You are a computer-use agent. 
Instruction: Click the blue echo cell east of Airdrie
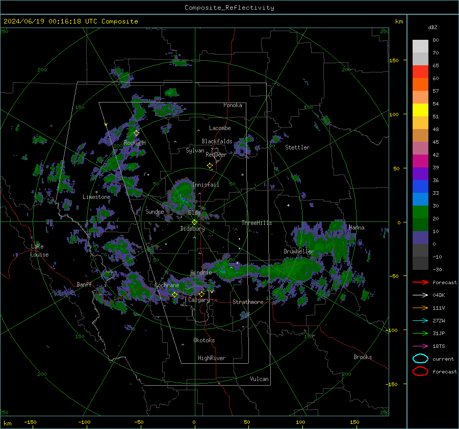(223, 270)
